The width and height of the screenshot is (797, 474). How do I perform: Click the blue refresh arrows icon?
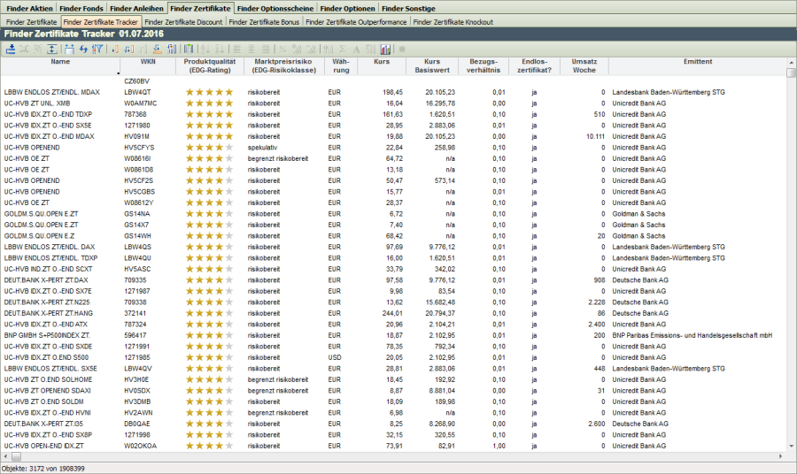click(83, 49)
